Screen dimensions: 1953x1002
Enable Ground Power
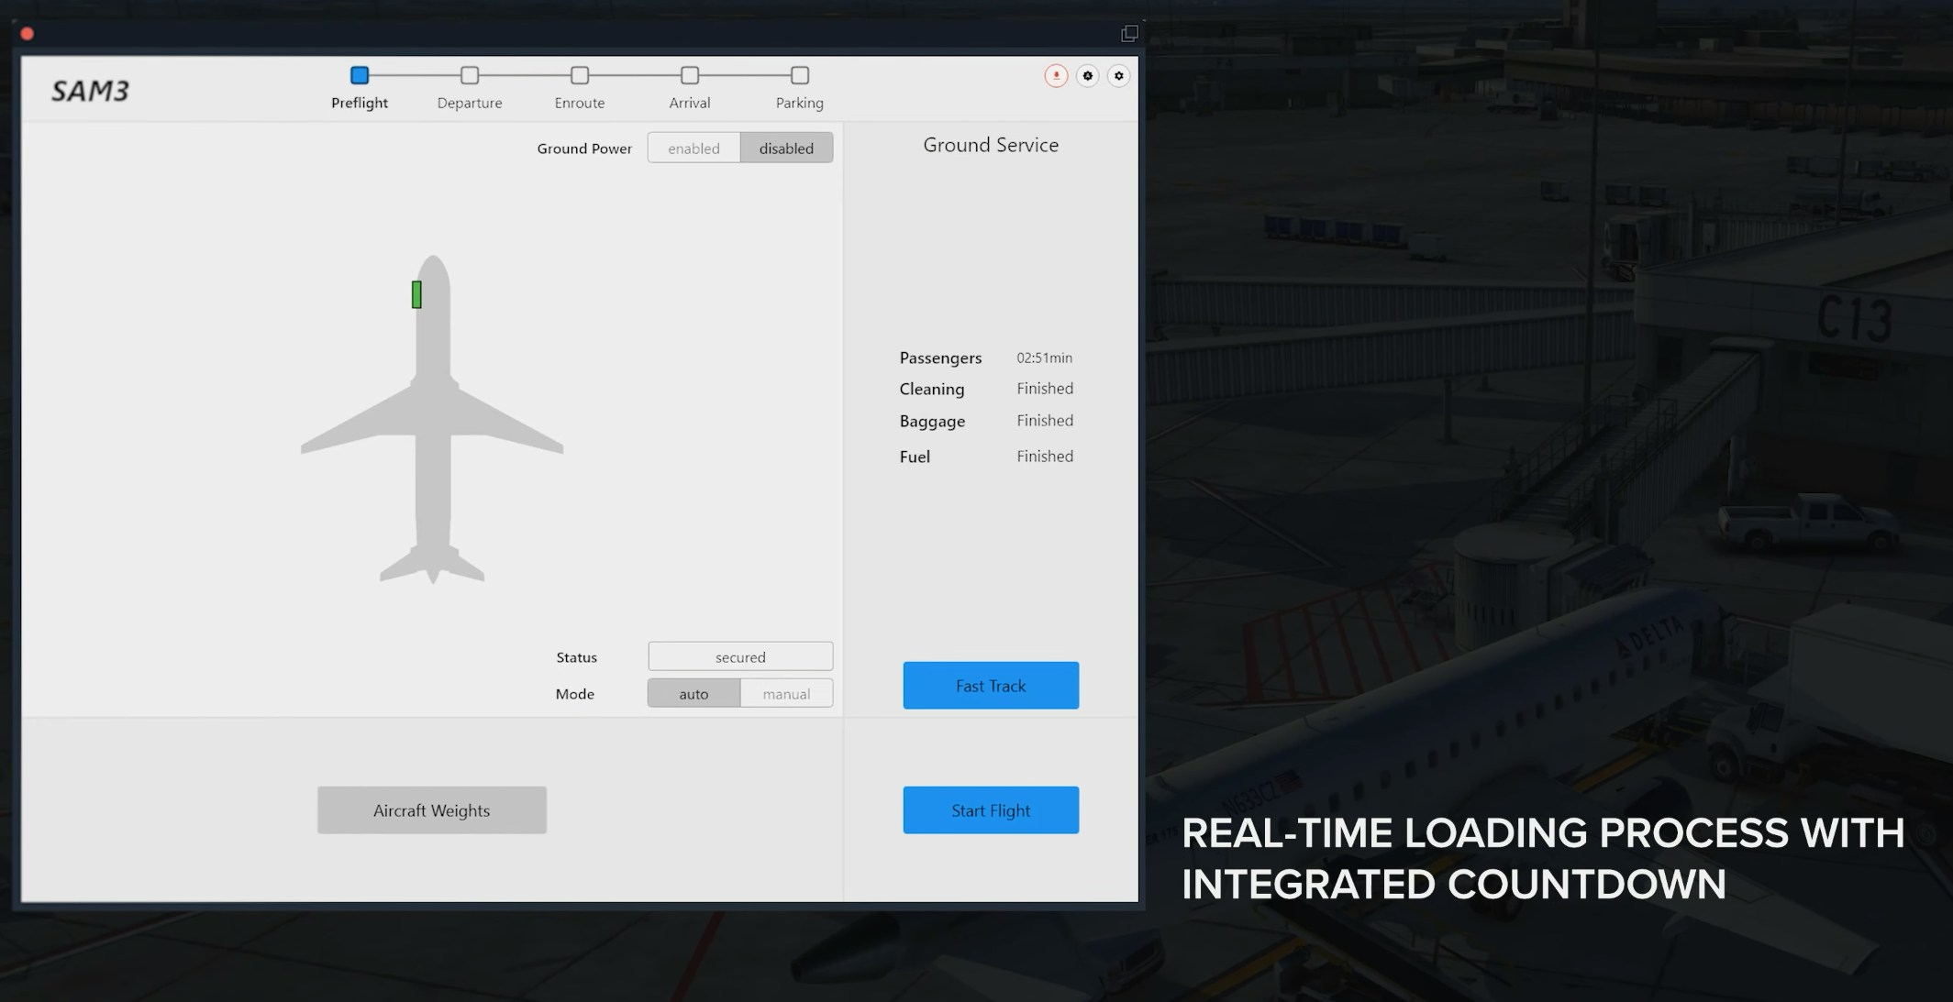tap(694, 148)
